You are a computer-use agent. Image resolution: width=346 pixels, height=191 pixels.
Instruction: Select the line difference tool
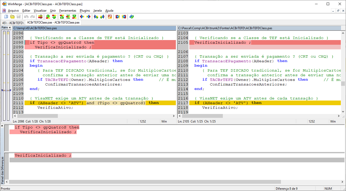click(40, 17)
